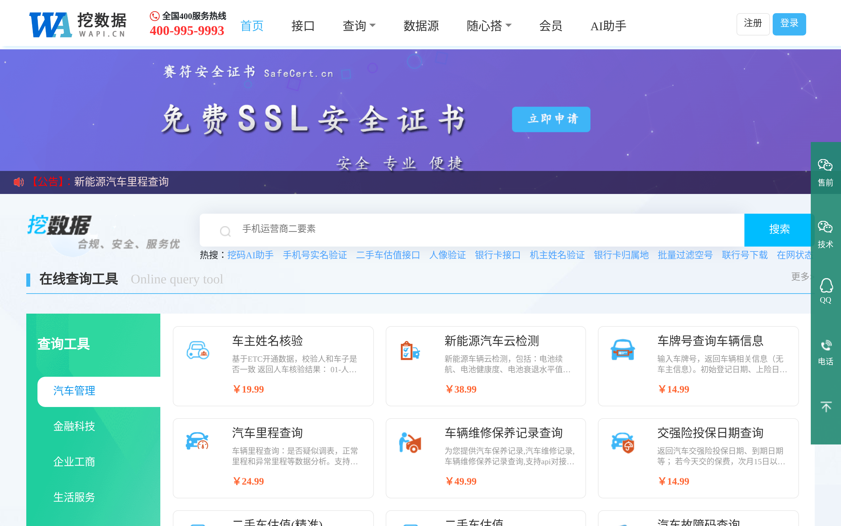Viewport: 841px width, 526px height.
Task: Click the 注册 button
Action: point(753,24)
